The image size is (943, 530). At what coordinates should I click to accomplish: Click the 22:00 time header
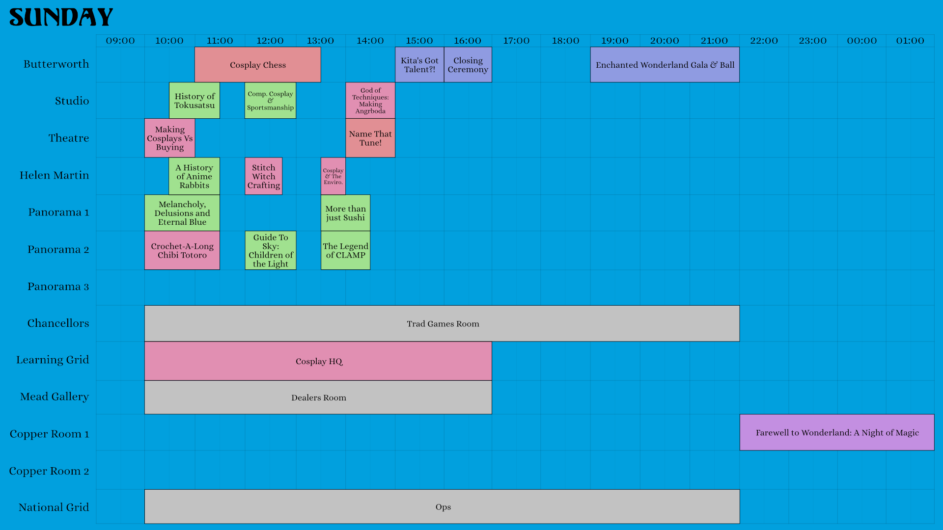click(x=764, y=41)
